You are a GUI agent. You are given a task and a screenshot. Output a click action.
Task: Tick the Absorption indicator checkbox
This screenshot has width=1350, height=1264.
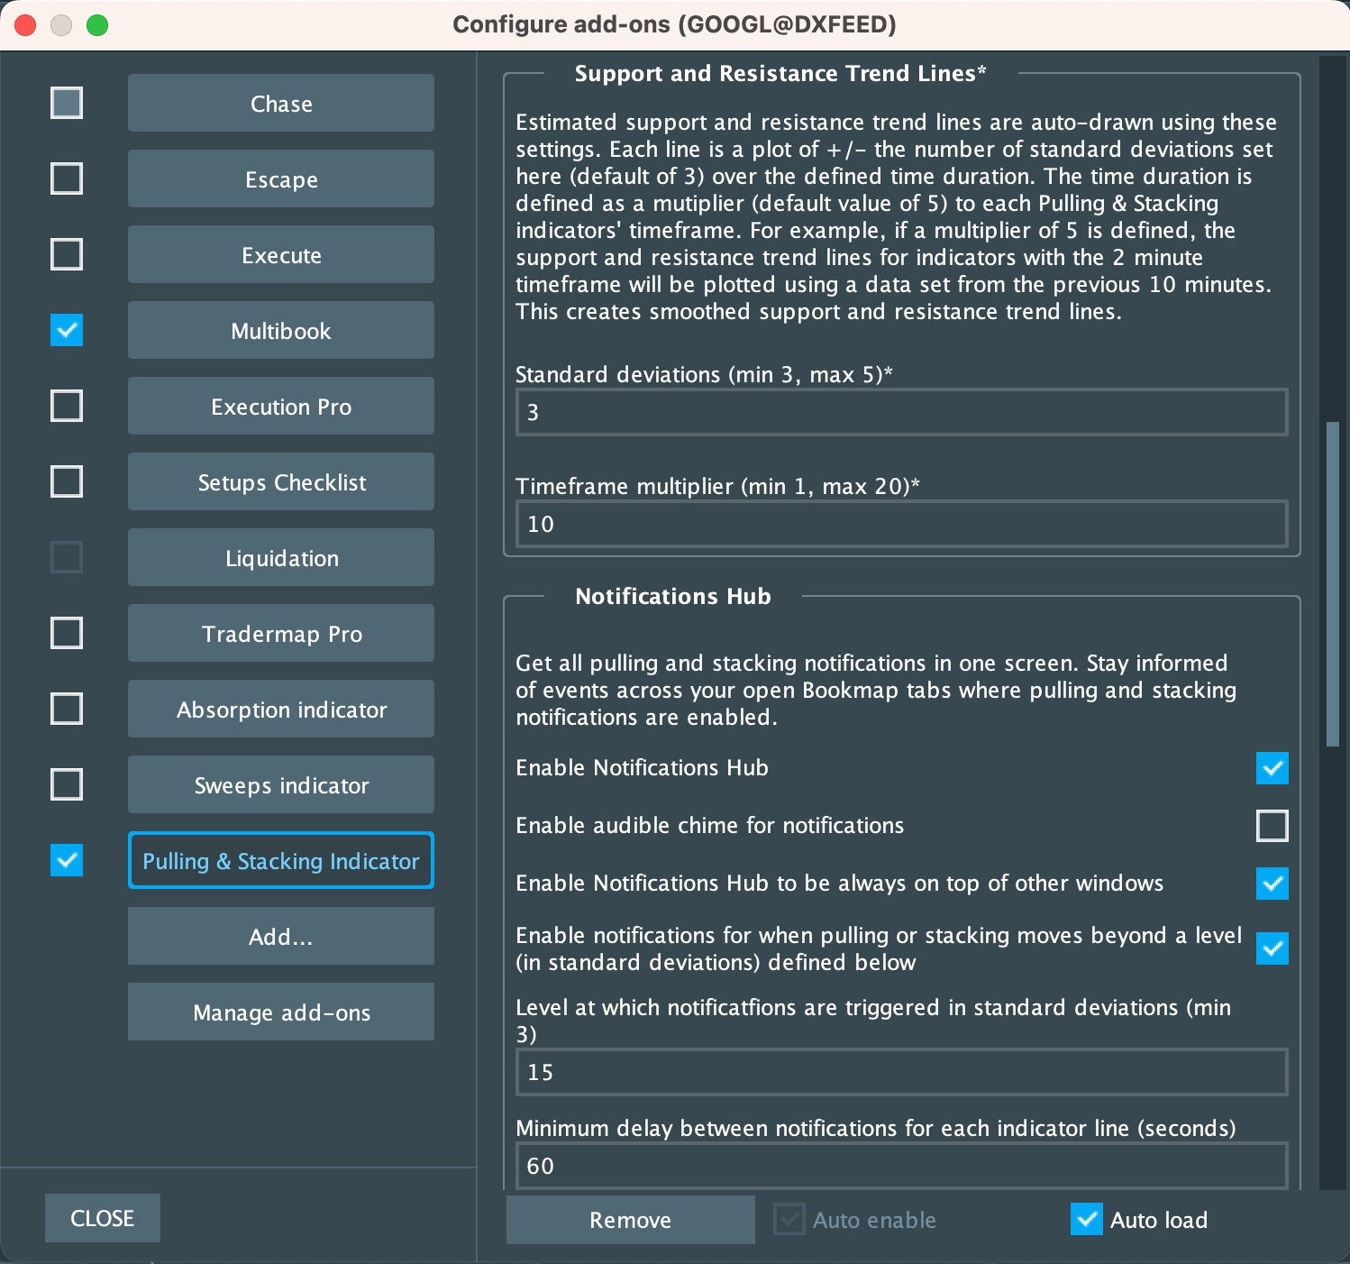(x=67, y=709)
